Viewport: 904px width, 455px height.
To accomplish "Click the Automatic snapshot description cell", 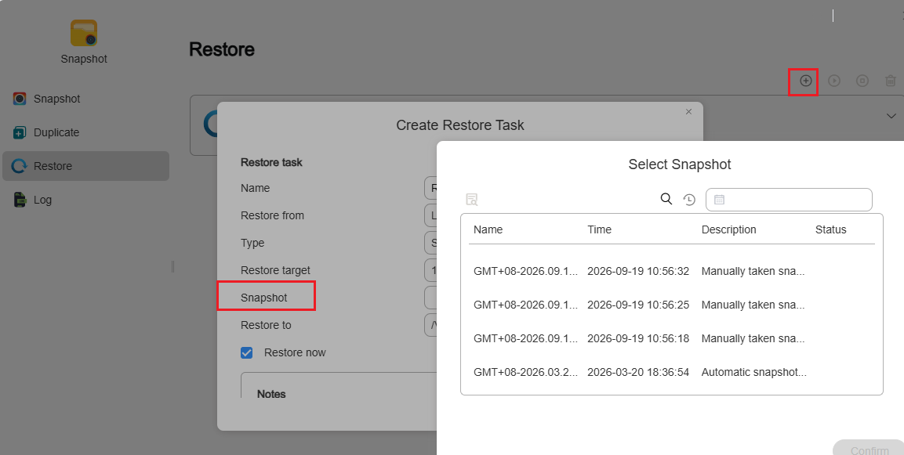I will (x=754, y=372).
